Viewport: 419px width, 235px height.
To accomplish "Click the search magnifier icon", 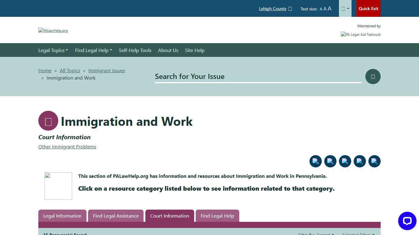I will point(373,76).
